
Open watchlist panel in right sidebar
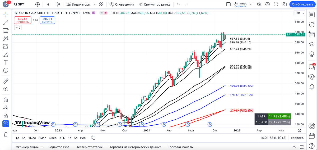(311, 15)
